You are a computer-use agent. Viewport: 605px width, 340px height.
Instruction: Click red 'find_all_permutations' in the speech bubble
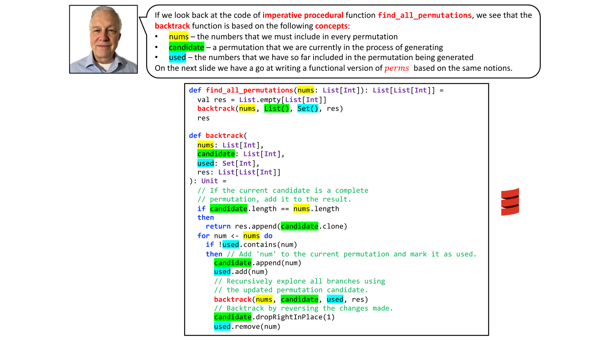424,15
